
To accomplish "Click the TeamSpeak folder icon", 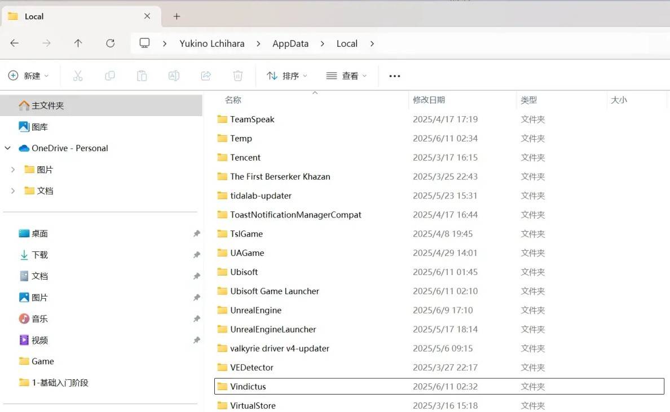I will coord(222,119).
